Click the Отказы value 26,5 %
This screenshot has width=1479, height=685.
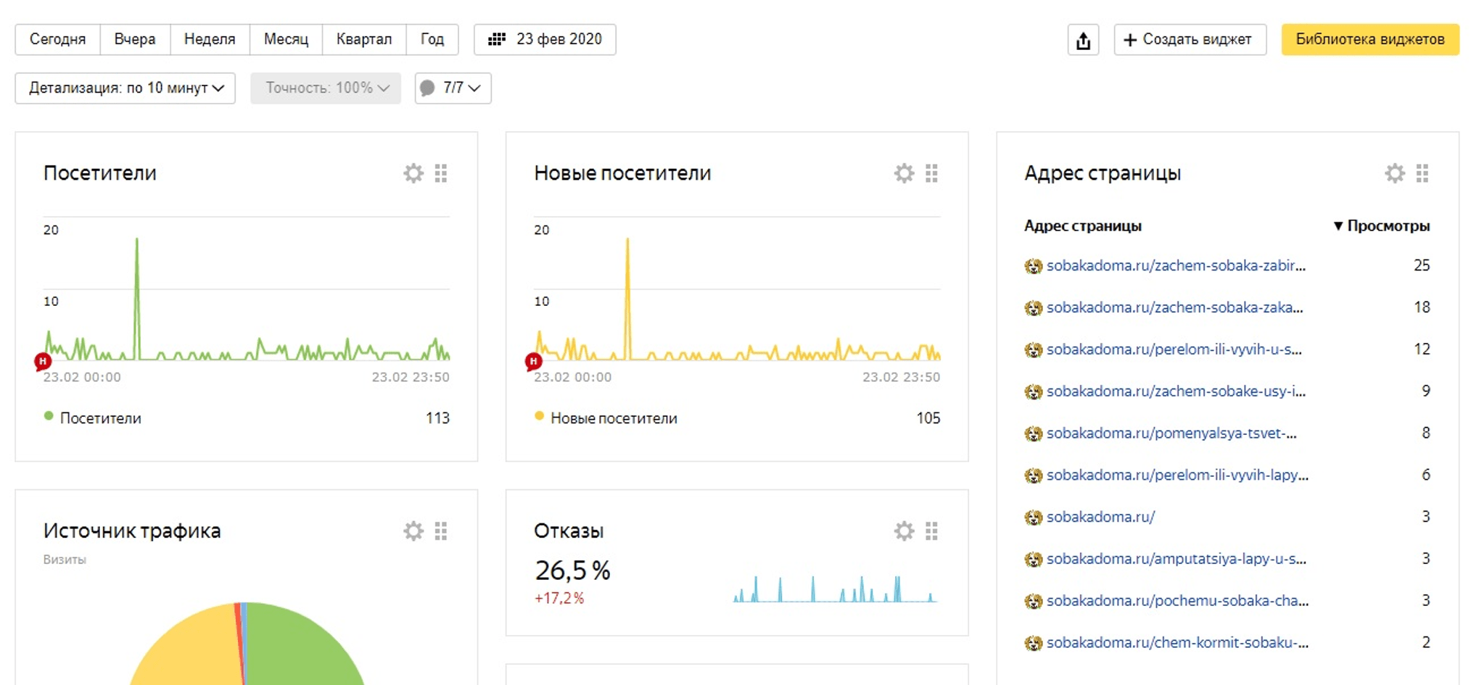coord(572,570)
